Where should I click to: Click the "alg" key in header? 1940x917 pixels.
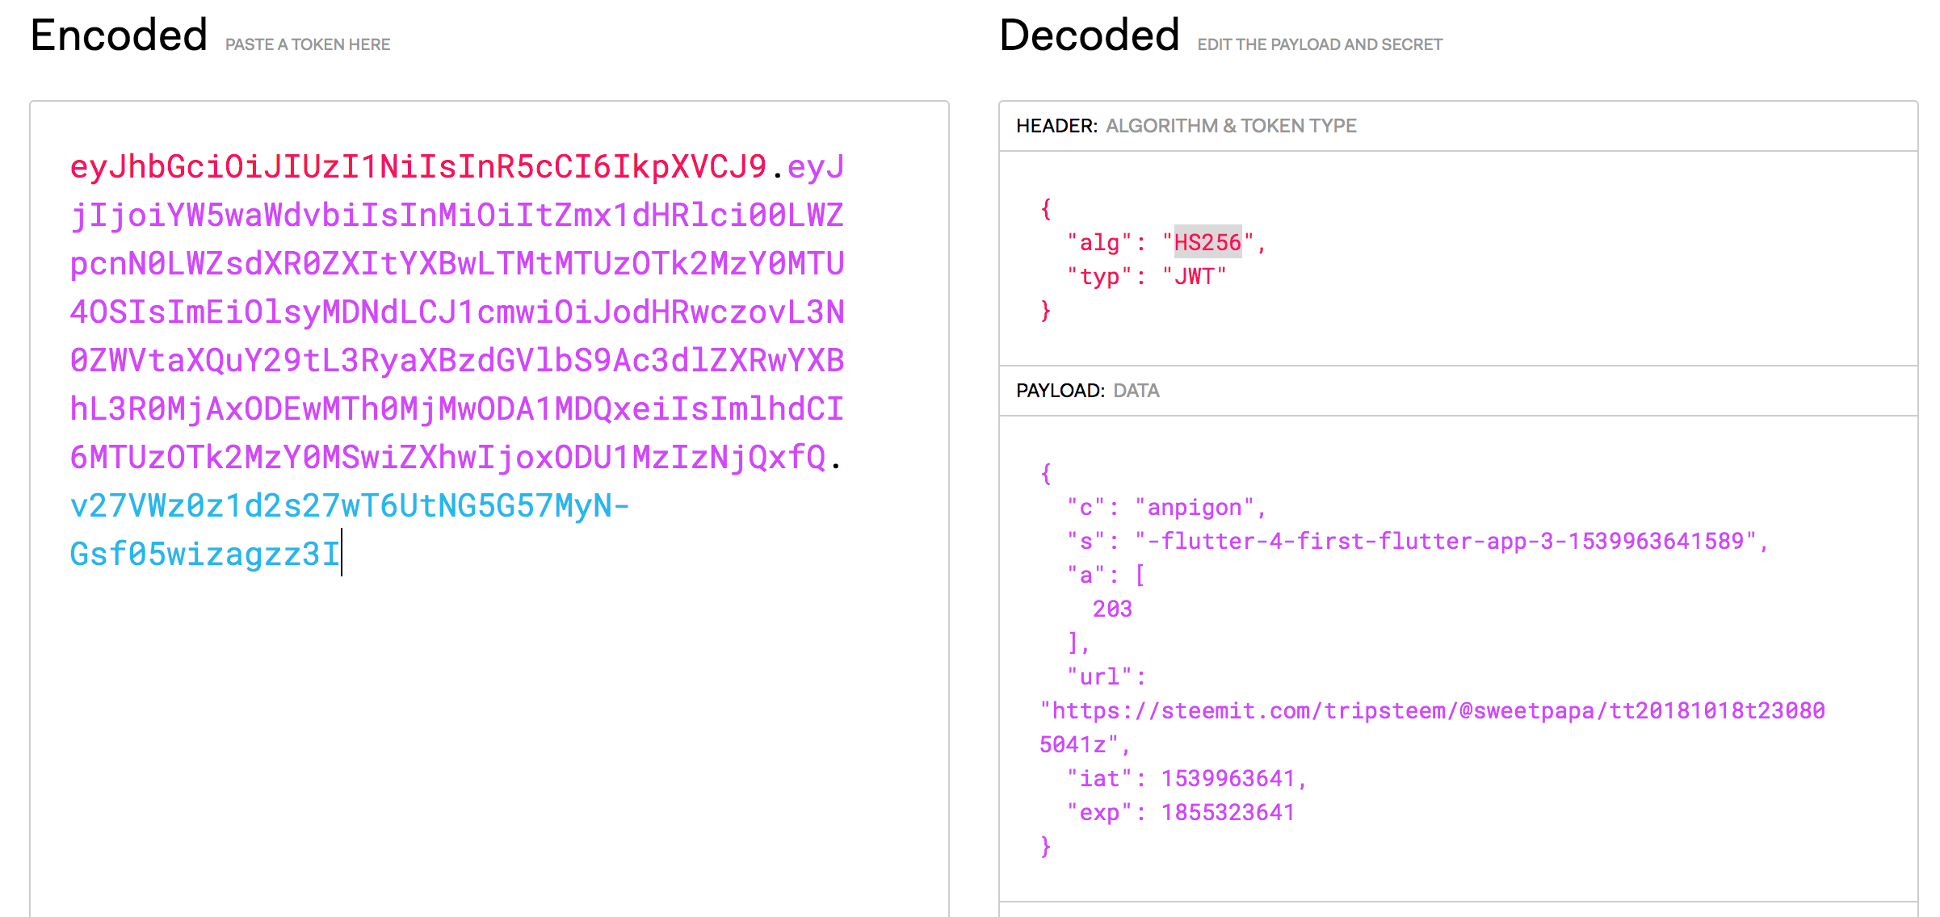tap(1099, 243)
